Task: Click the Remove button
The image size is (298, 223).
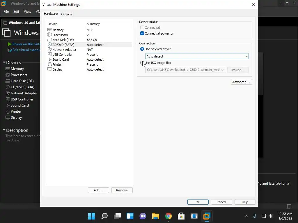Action: point(122,190)
